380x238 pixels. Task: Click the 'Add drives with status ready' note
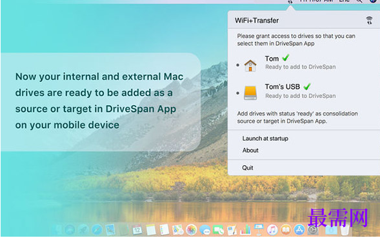(297, 117)
